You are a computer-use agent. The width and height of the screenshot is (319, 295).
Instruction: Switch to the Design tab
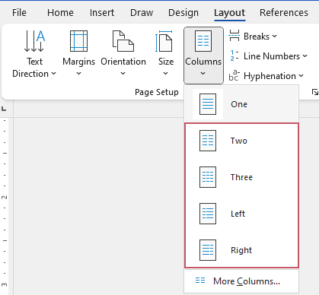183,13
